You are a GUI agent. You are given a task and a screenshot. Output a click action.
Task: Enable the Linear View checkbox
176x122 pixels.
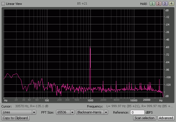(x=3, y=4)
